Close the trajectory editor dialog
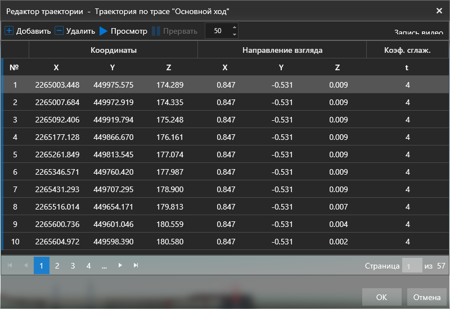This screenshot has height=309, width=450. (x=439, y=11)
